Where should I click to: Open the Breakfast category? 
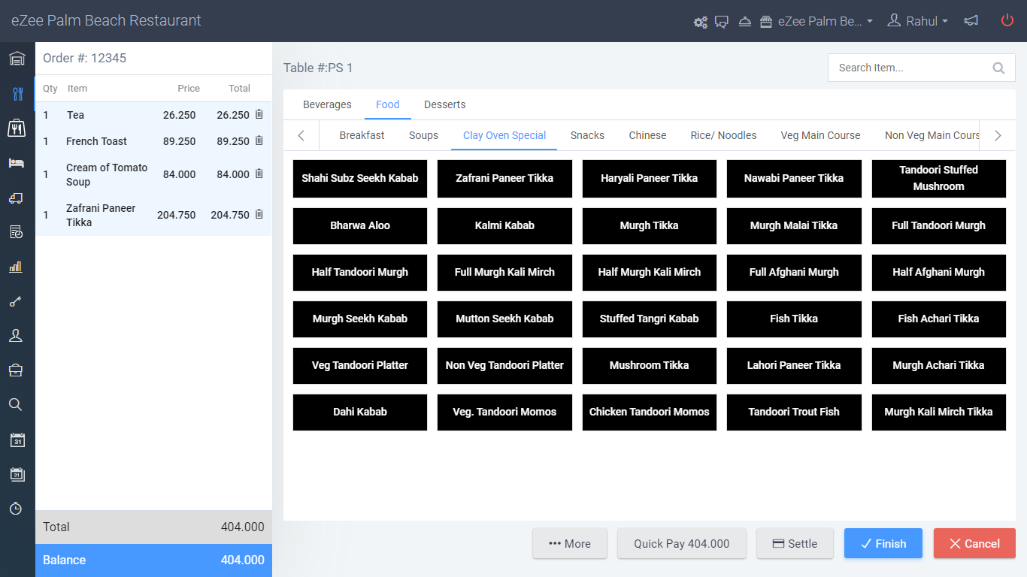362,135
